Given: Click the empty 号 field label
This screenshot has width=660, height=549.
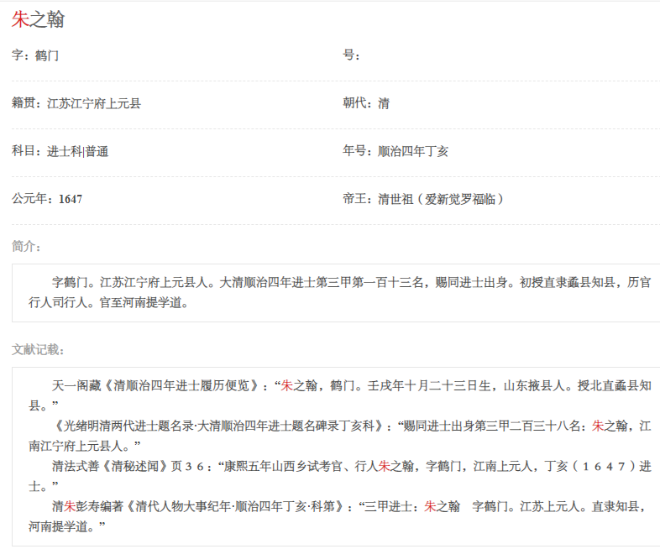Looking at the screenshot, I should pos(351,55).
